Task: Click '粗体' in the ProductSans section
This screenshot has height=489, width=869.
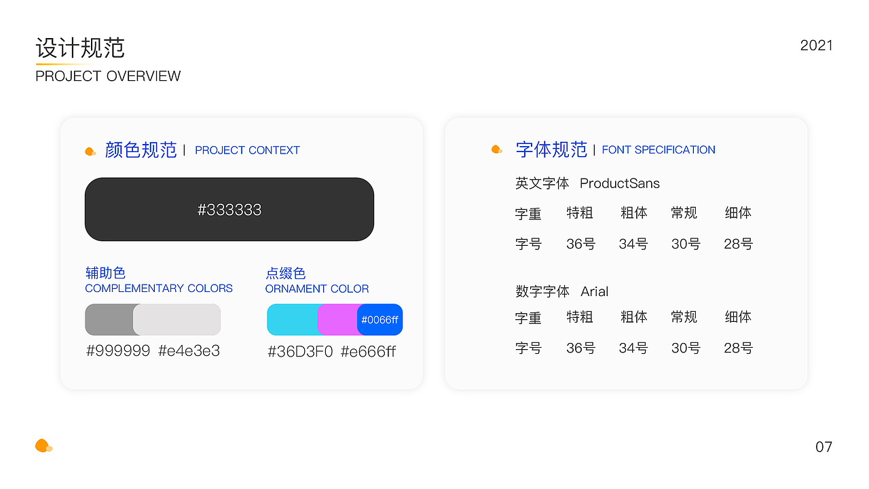Action: coord(634,213)
